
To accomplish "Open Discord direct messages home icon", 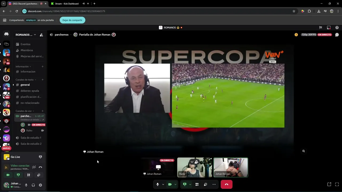I will [6, 34].
